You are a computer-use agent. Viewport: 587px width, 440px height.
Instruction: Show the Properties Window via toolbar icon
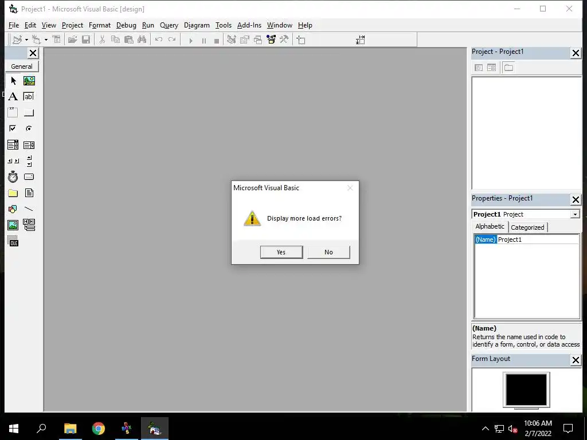pyautogui.click(x=244, y=40)
